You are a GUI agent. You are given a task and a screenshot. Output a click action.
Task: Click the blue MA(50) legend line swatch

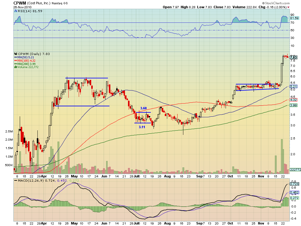tap(16, 57)
